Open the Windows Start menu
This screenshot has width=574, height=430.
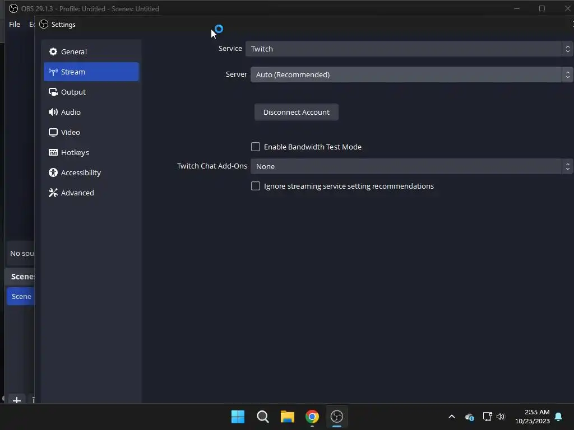[238, 417]
